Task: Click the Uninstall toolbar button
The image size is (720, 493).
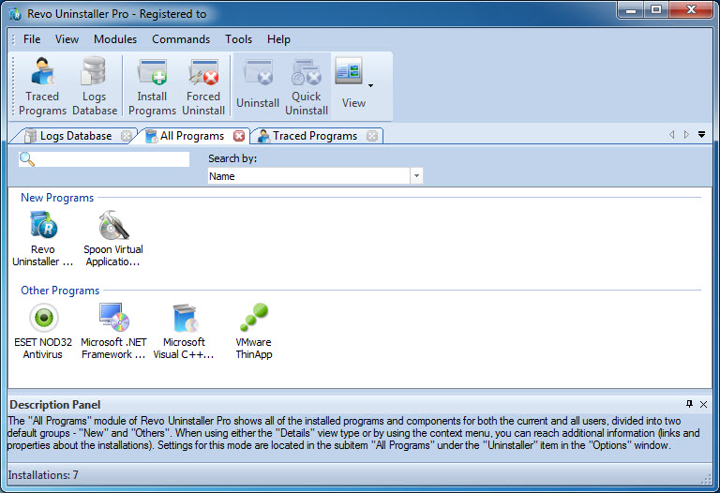Action: pos(258,86)
